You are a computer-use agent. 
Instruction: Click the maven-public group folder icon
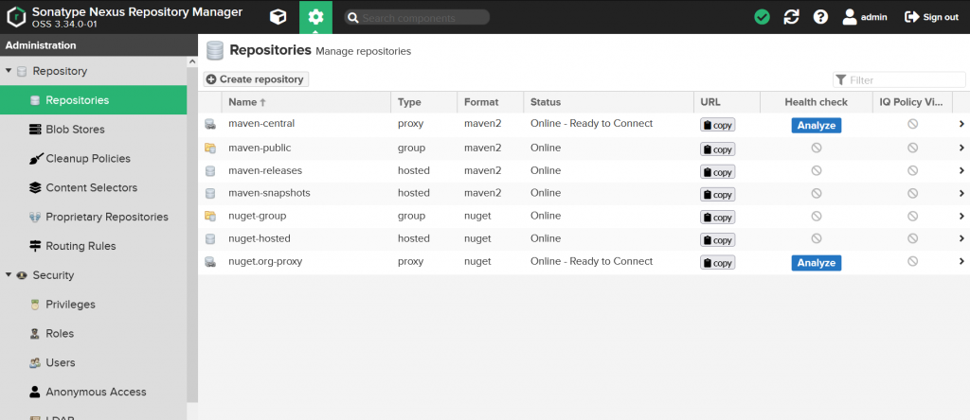coord(210,149)
